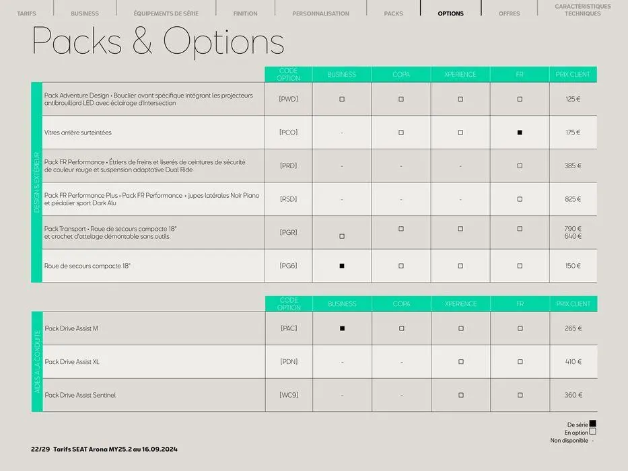This screenshot has width=628, height=471.
Task: Switch to the ÉQUIPEMENTS DE SÉRIE tab
Action: pos(166,13)
